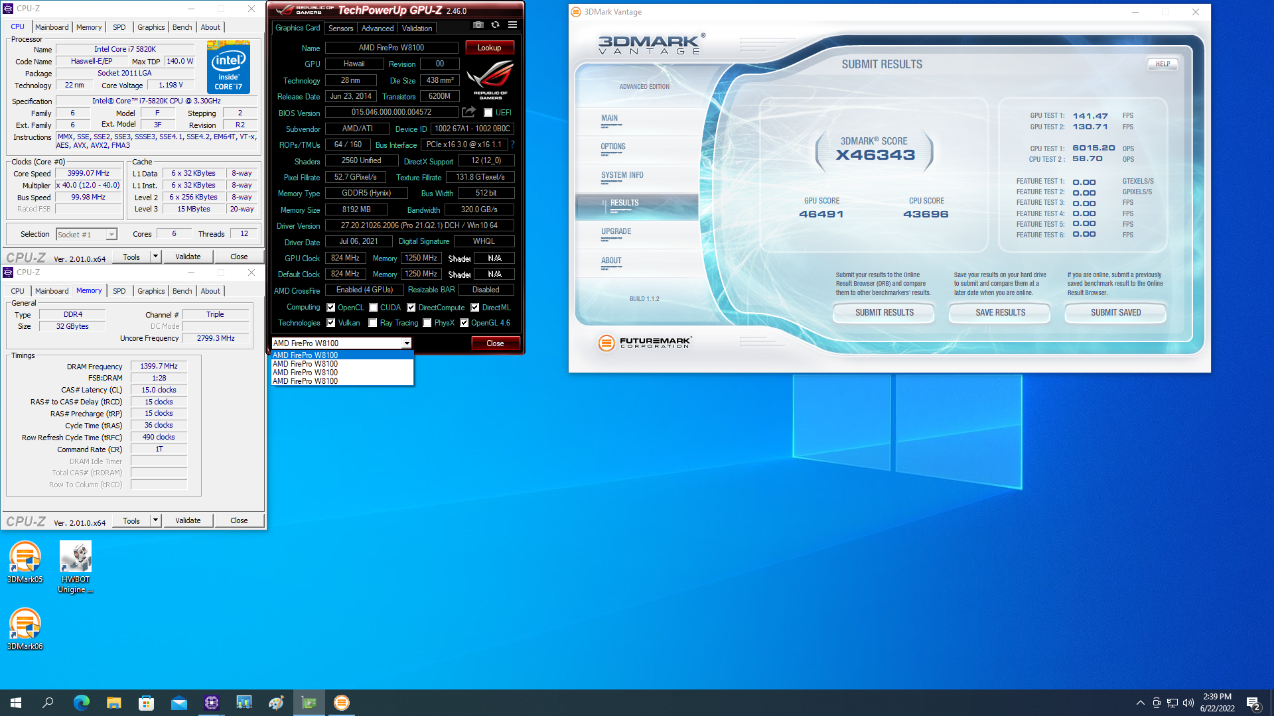The width and height of the screenshot is (1274, 716).
Task: Open File Explorer from taskbar
Action: point(113,703)
